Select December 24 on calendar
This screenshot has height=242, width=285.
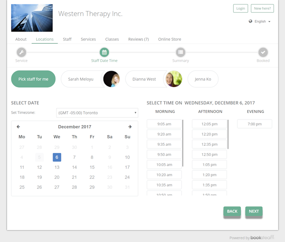click(127, 177)
